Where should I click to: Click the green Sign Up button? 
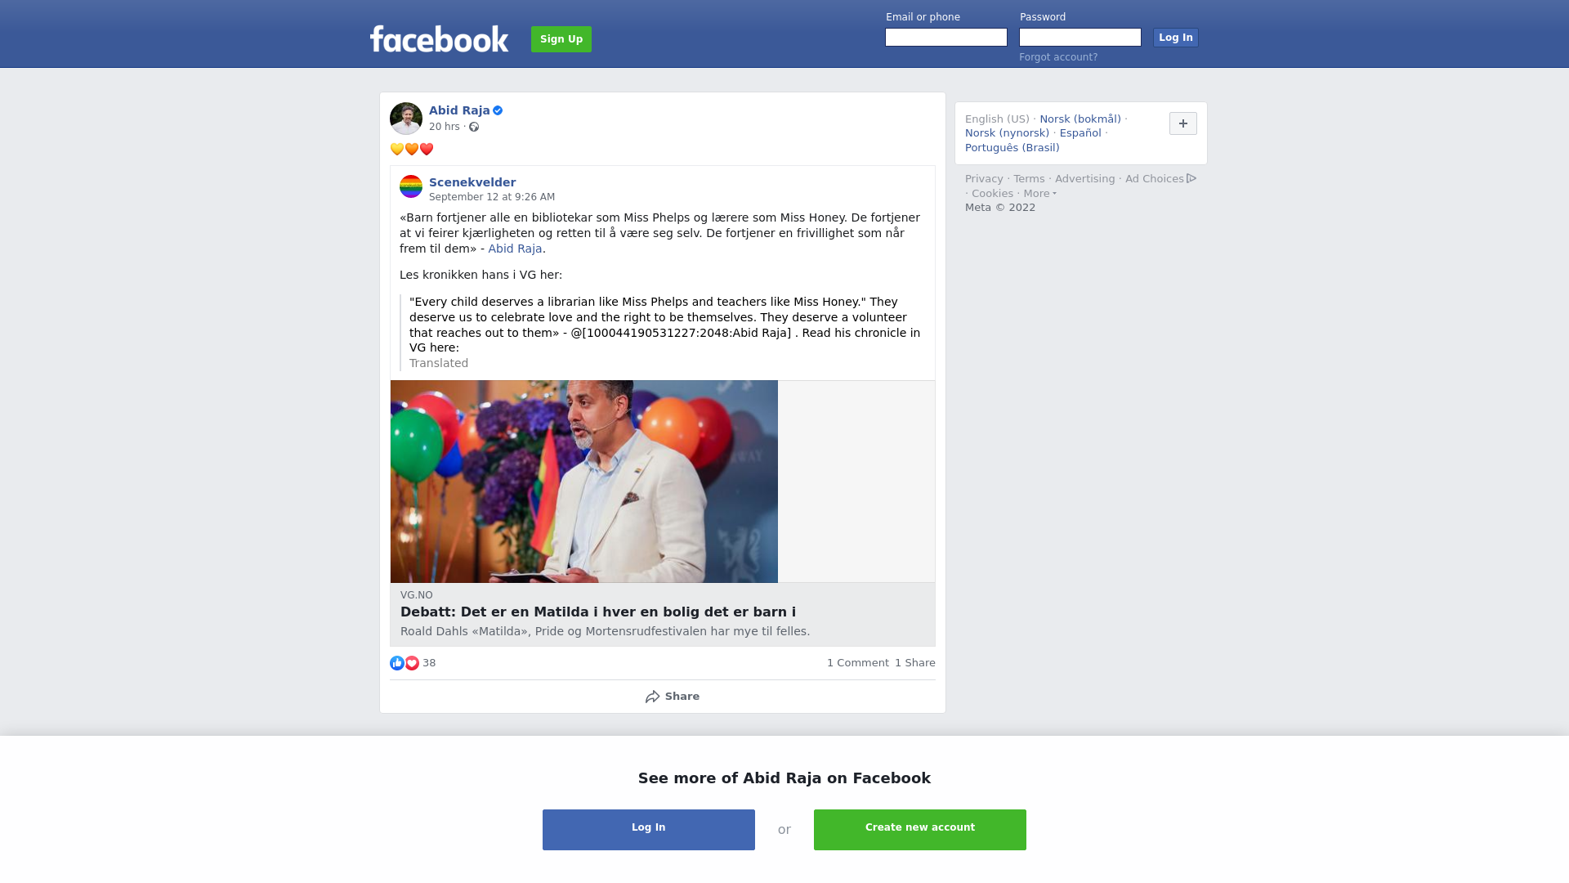(x=561, y=39)
